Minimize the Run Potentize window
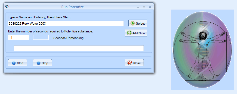The image size is (237, 94). pos(138,7)
